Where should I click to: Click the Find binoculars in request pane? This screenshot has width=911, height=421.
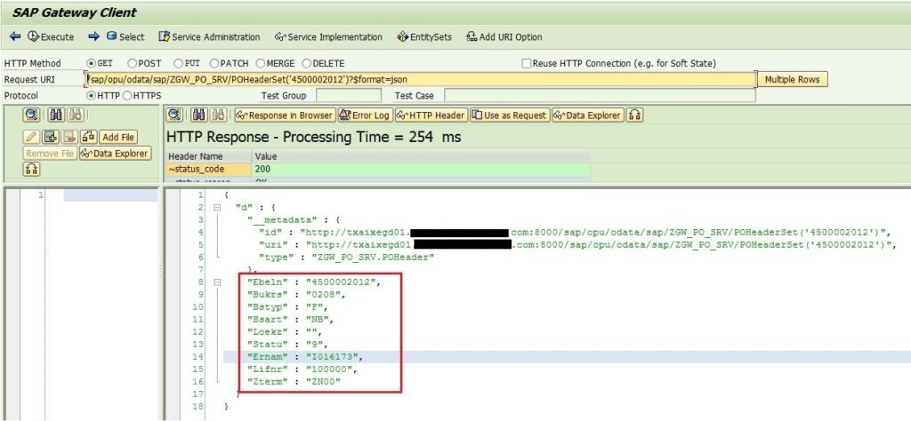(x=56, y=115)
